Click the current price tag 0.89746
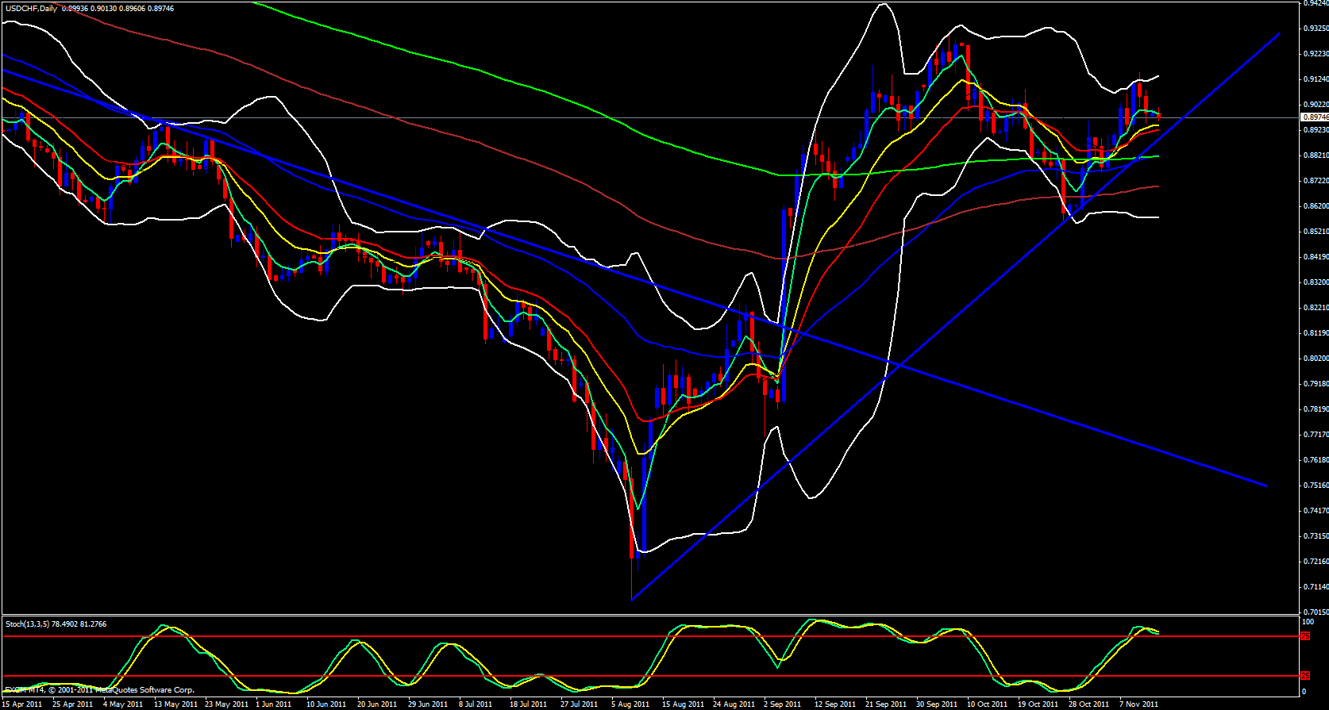Image resolution: width=1329 pixels, height=710 pixels. pyautogui.click(x=1315, y=117)
